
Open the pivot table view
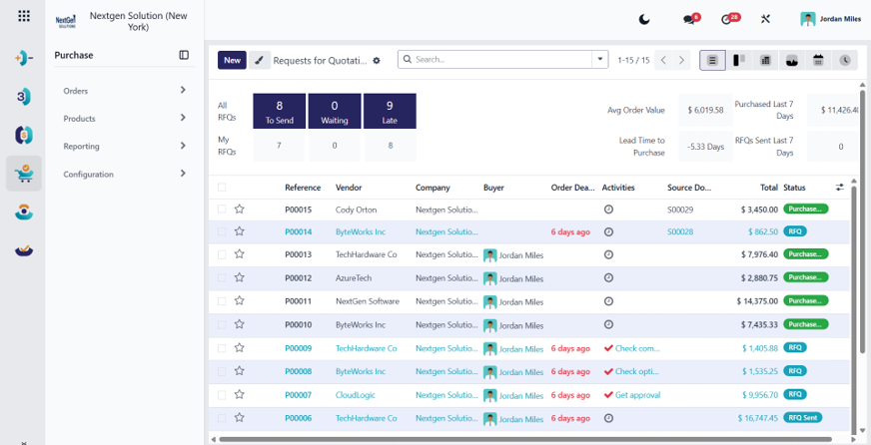click(x=766, y=60)
